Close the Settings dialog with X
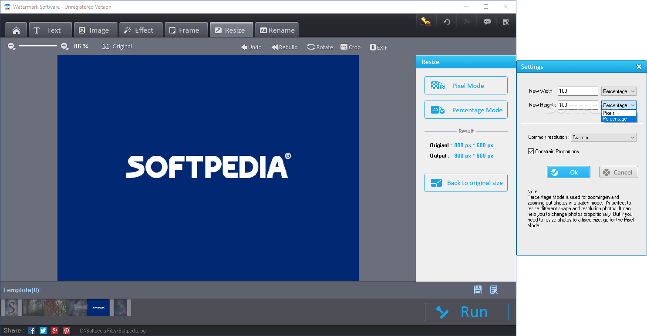This screenshot has width=647, height=336. 639,67
